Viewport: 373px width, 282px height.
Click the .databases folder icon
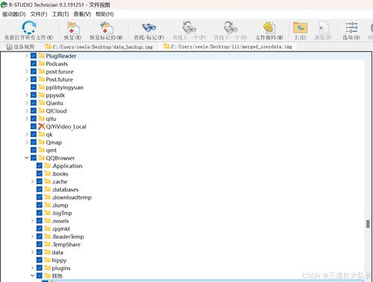[x=48, y=189]
